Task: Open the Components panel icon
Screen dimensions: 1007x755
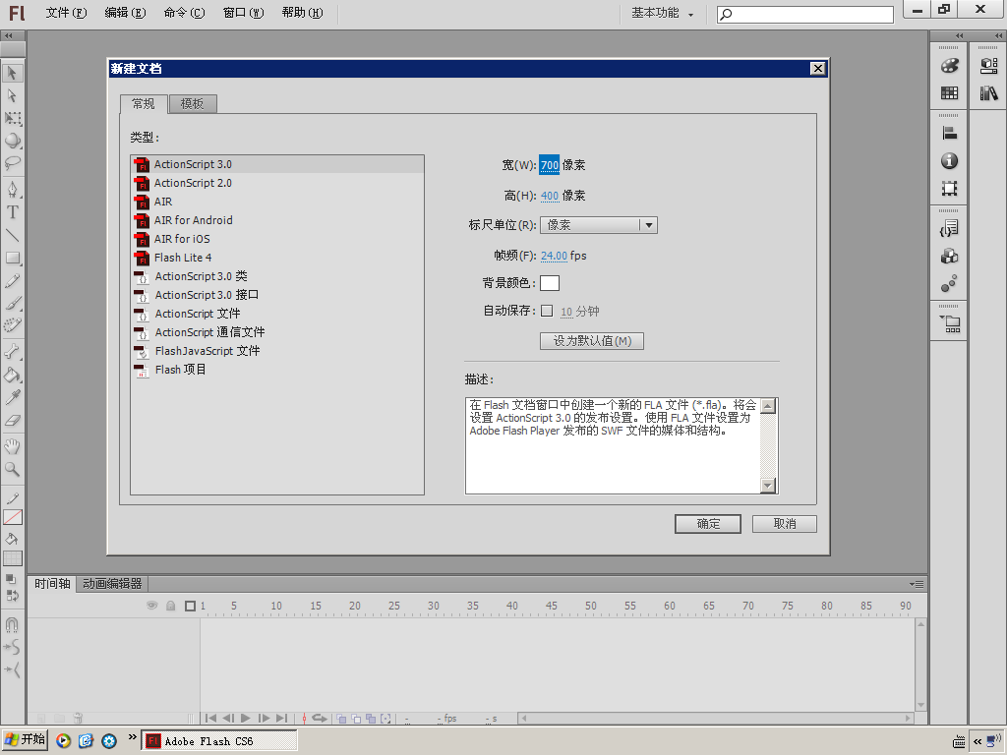Action: (949, 257)
